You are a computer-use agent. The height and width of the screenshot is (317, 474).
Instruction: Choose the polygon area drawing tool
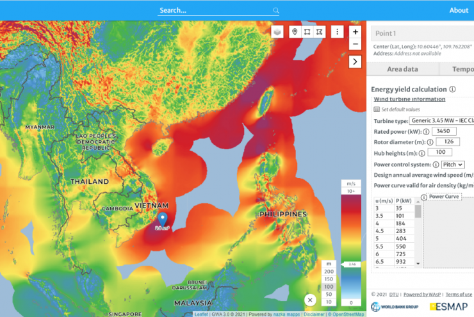[320, 31]
